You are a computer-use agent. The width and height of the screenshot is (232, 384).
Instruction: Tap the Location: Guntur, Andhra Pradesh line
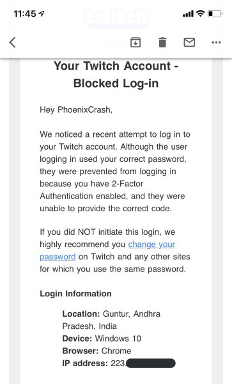pyautogui.click(x=111, y=320)
